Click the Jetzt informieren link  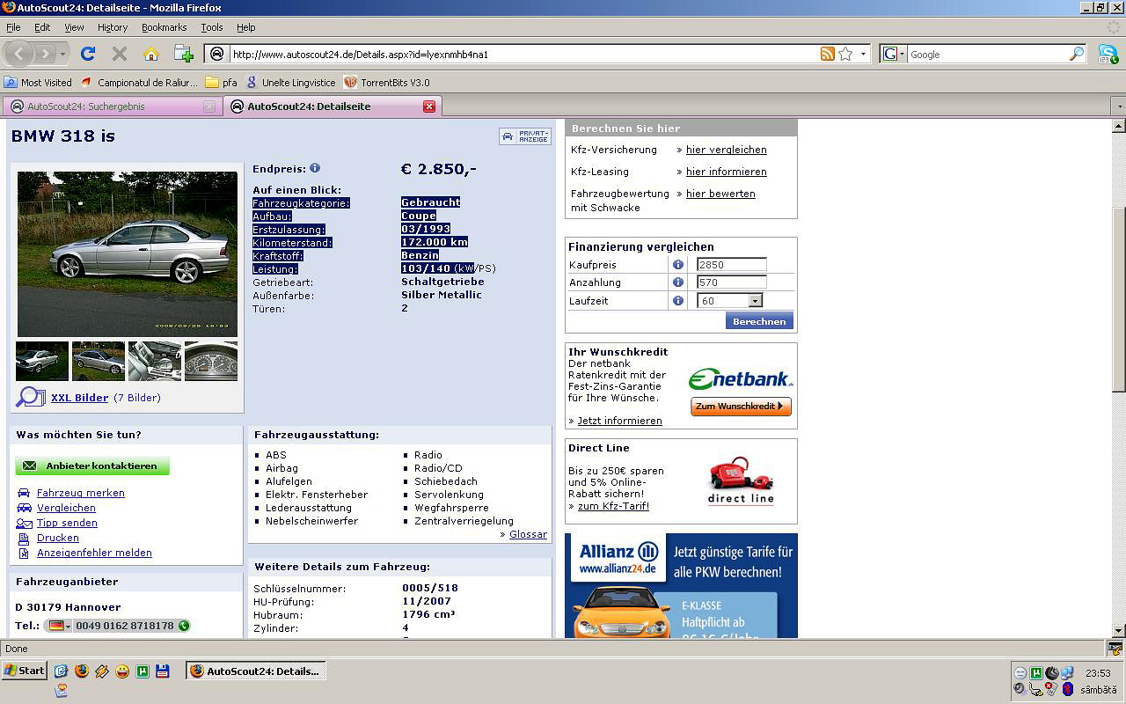[x=619, y=421]
